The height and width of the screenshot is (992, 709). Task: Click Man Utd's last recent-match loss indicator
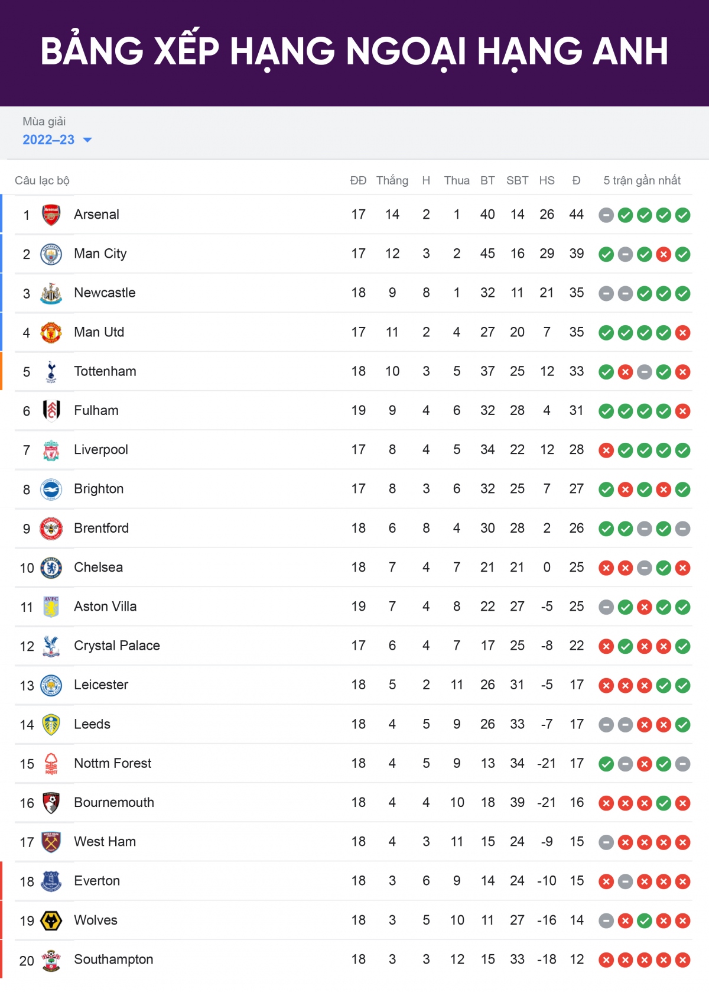683,333
